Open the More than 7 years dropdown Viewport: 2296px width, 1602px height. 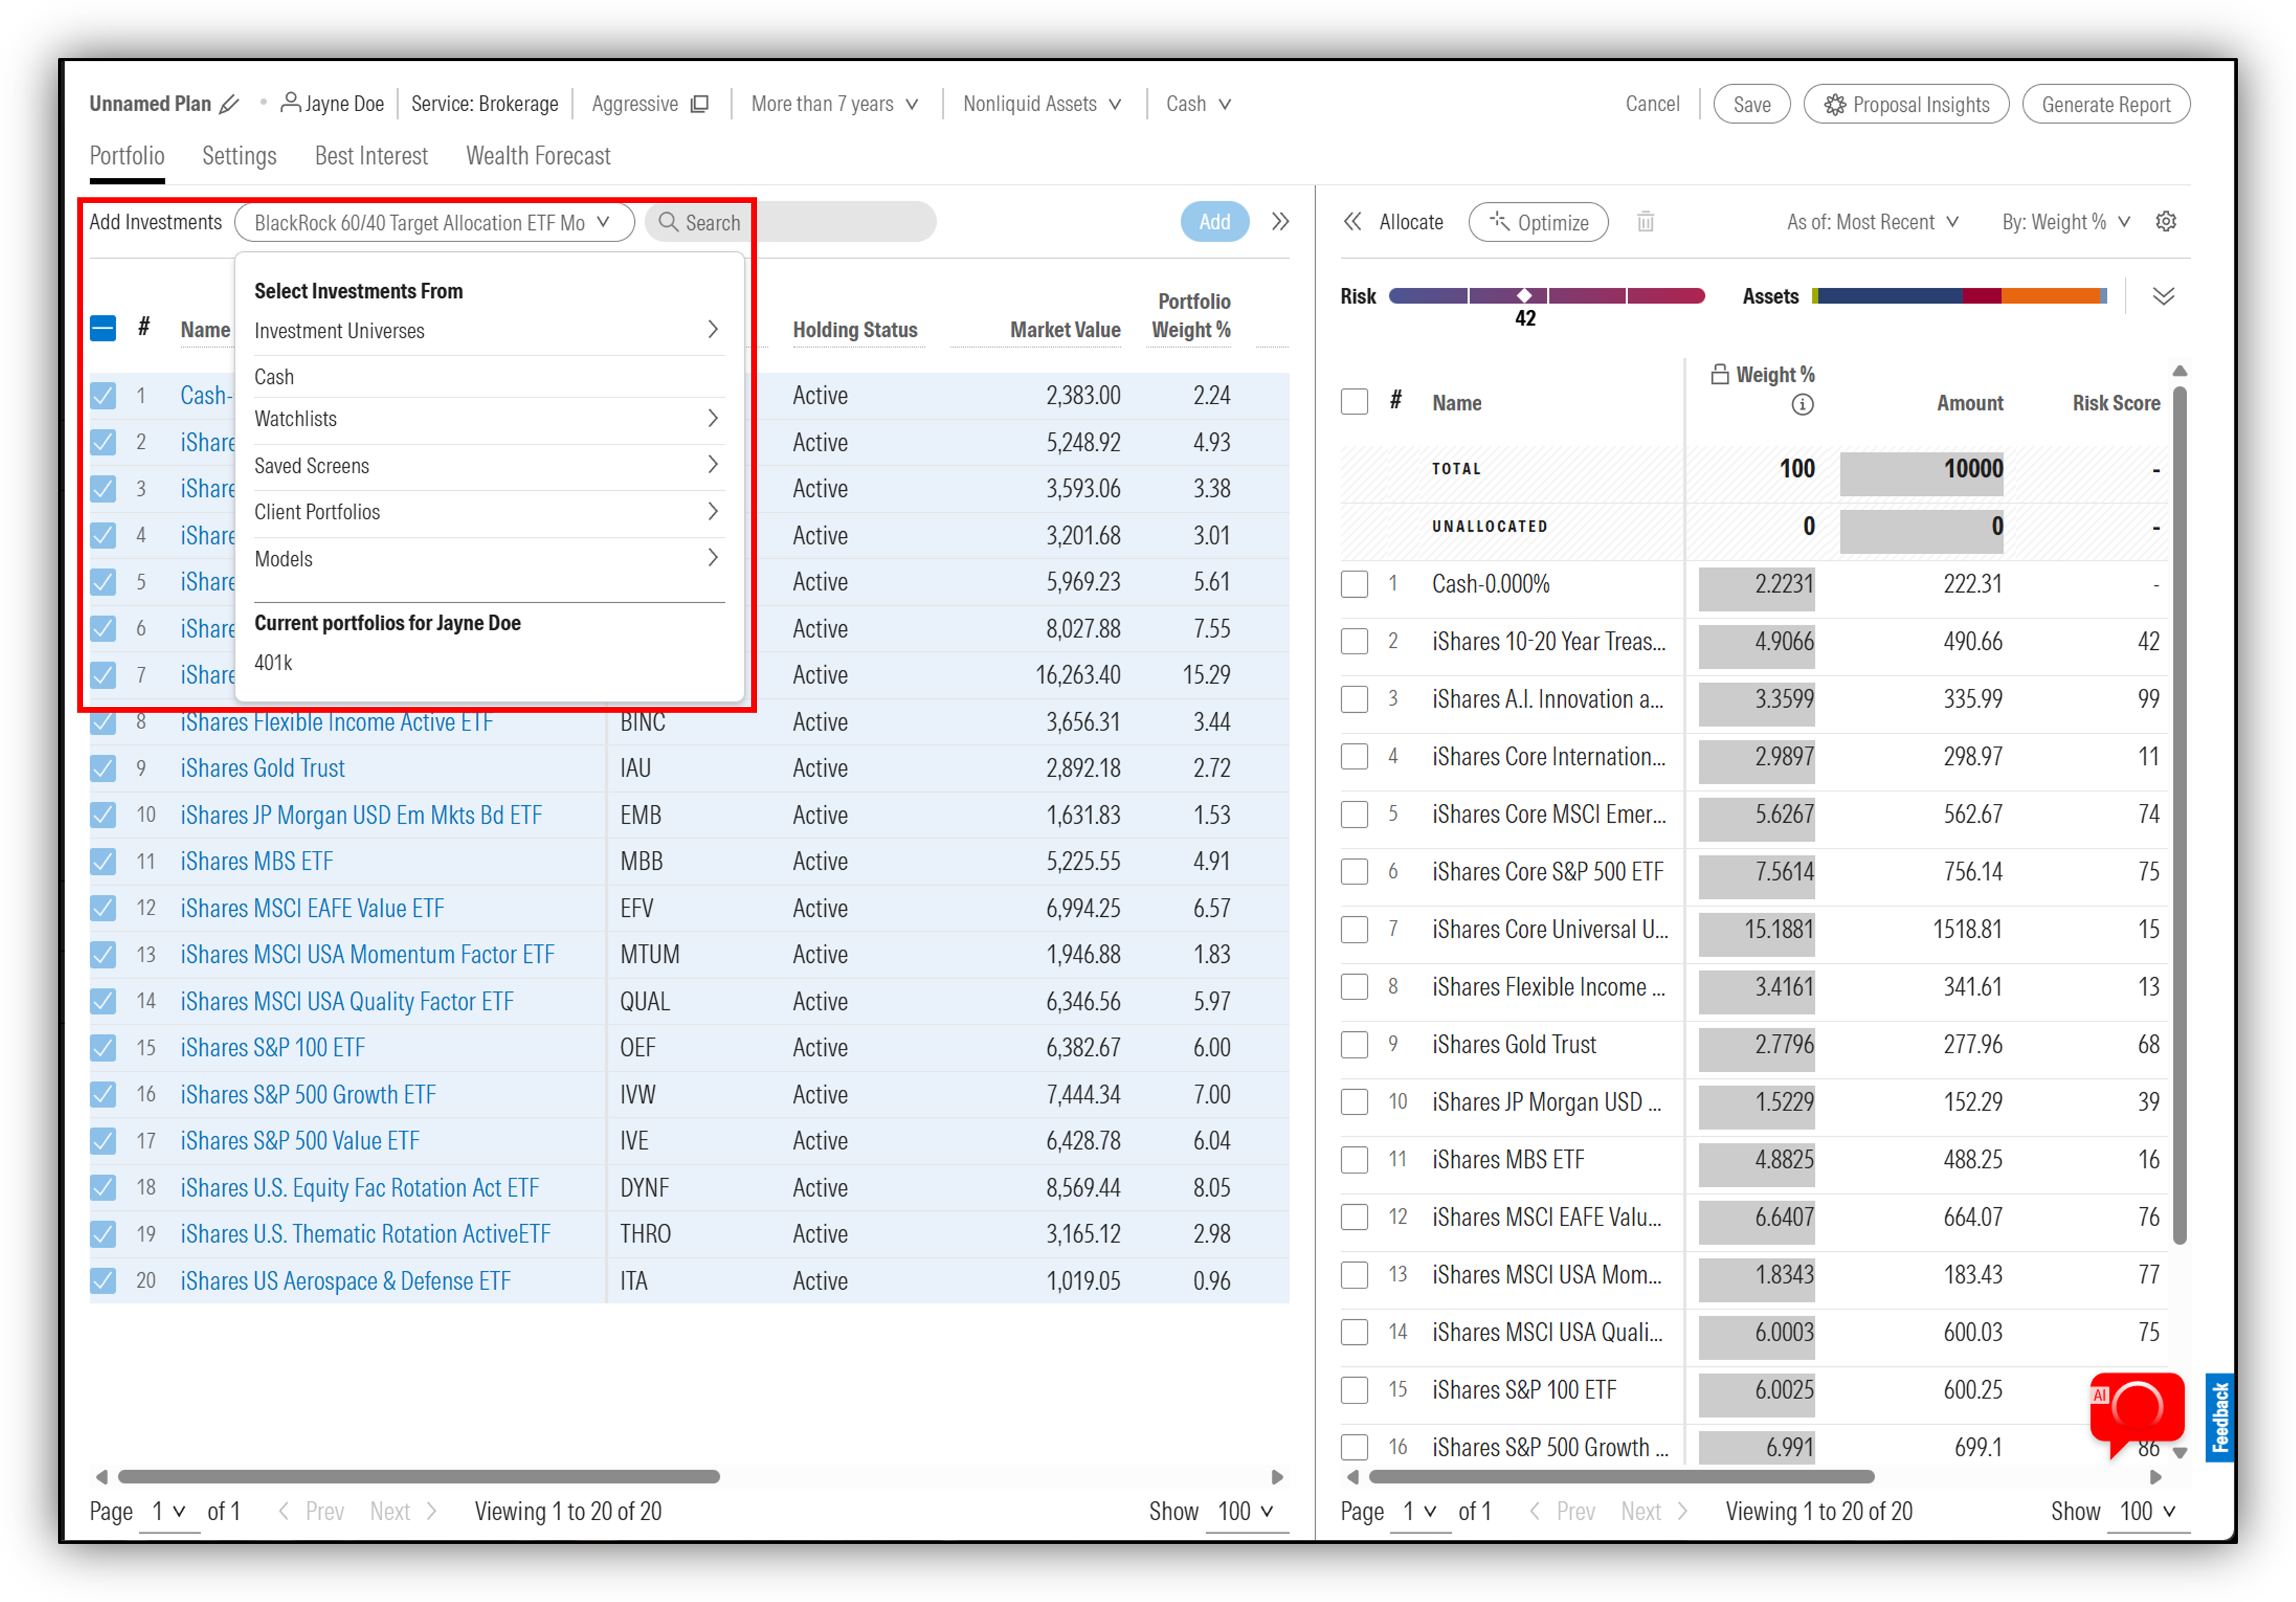click(x=834, y=104)
